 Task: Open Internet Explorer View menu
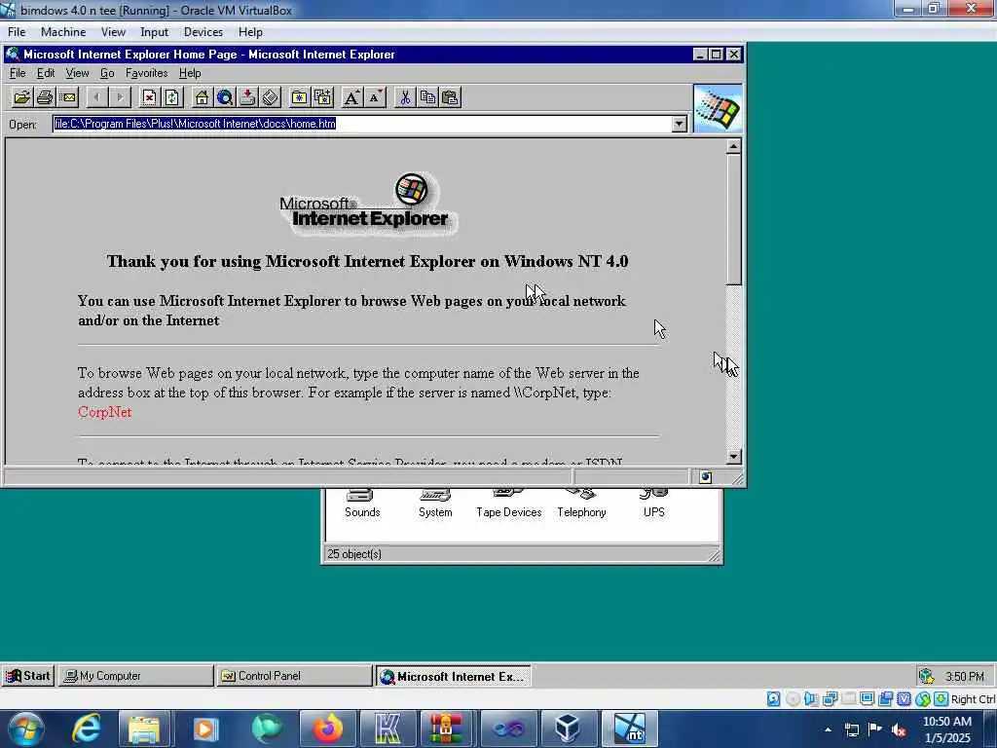[x=77, y=73]
